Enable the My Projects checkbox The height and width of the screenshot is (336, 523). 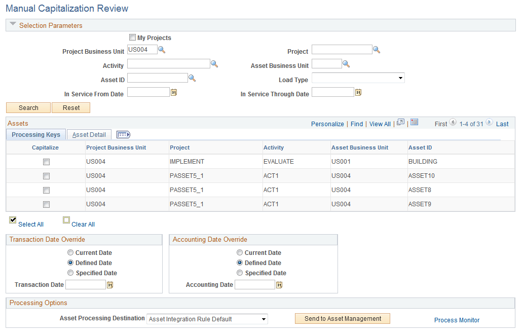coord(132,38)
